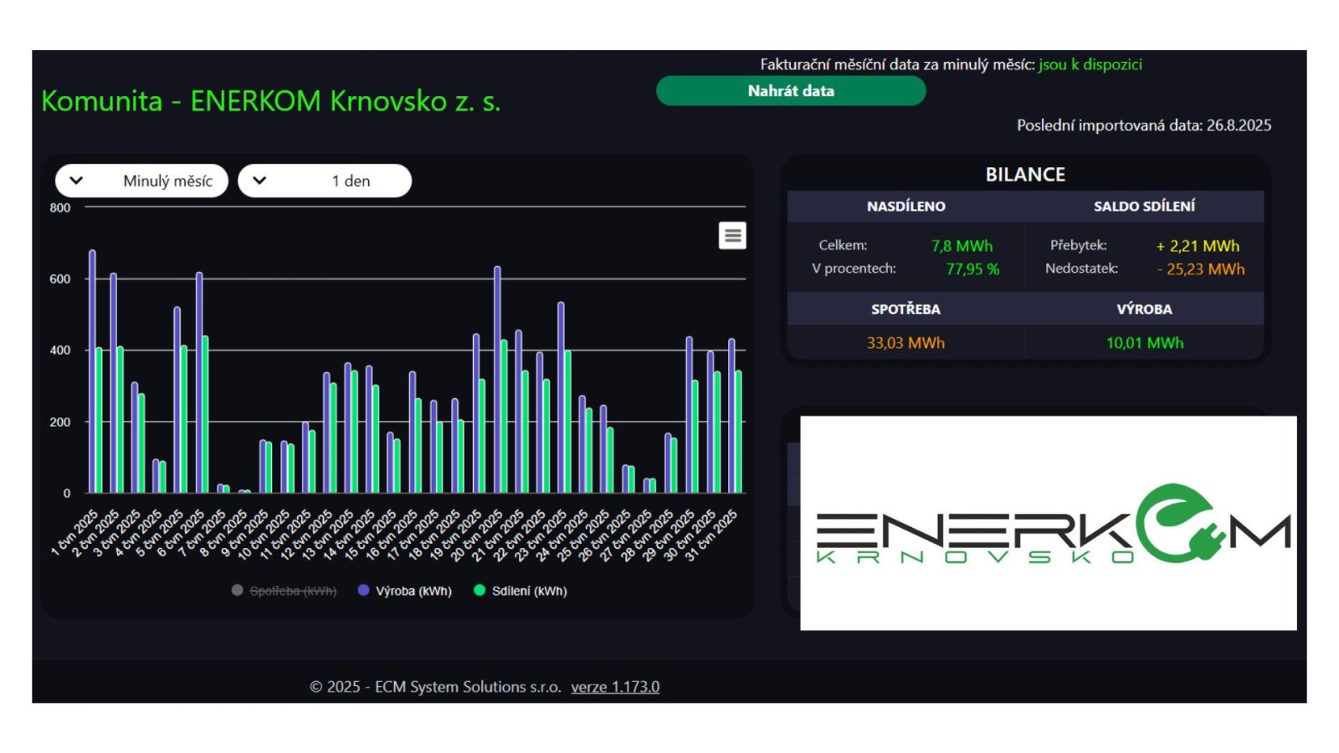Select the NASDÍLENO column header
1339x753 pixels.
click(905, 206)
